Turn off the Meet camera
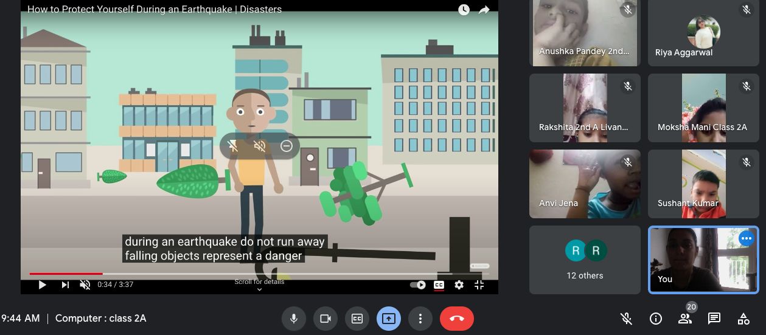Image resolution: width=766 pixels, height=335 pixels. [325, 319]
